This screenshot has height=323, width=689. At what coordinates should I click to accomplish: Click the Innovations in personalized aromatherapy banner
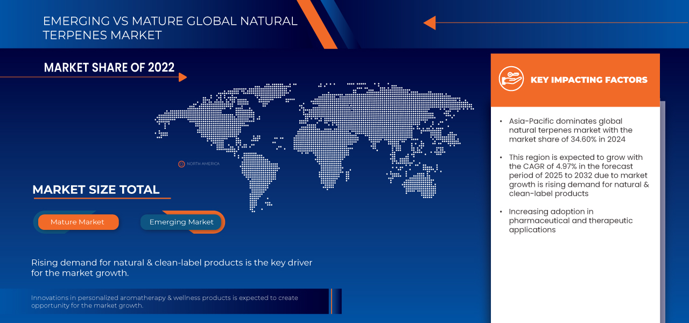[164, 301]
